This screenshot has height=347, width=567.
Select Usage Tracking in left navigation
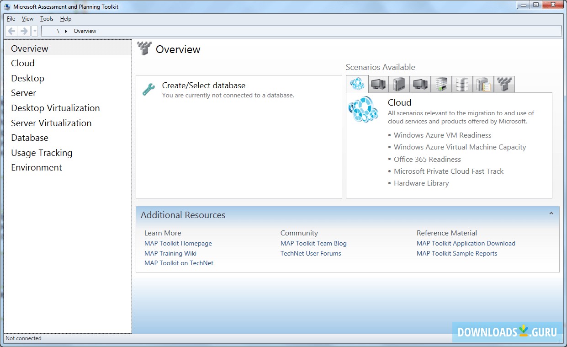(68, 153)
